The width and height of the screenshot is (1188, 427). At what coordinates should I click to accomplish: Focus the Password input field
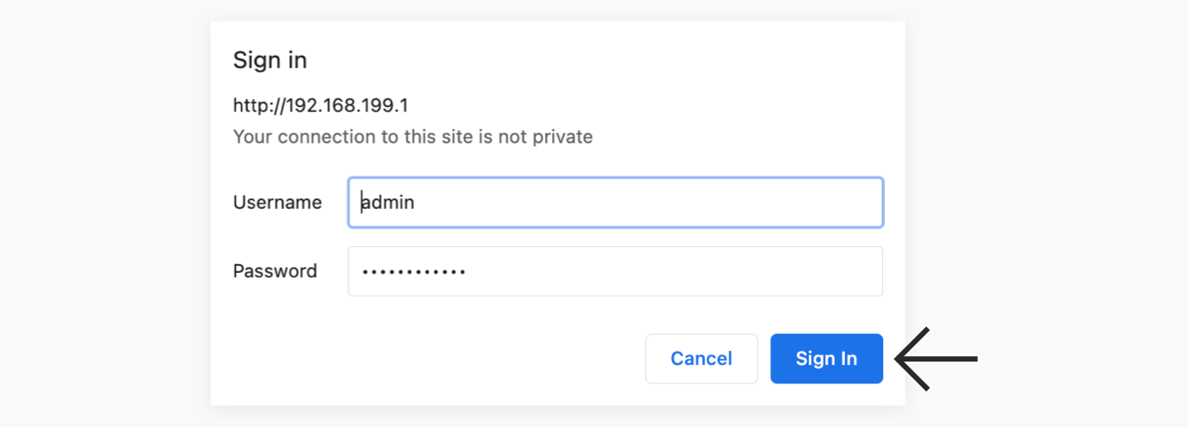coord(615,271)
